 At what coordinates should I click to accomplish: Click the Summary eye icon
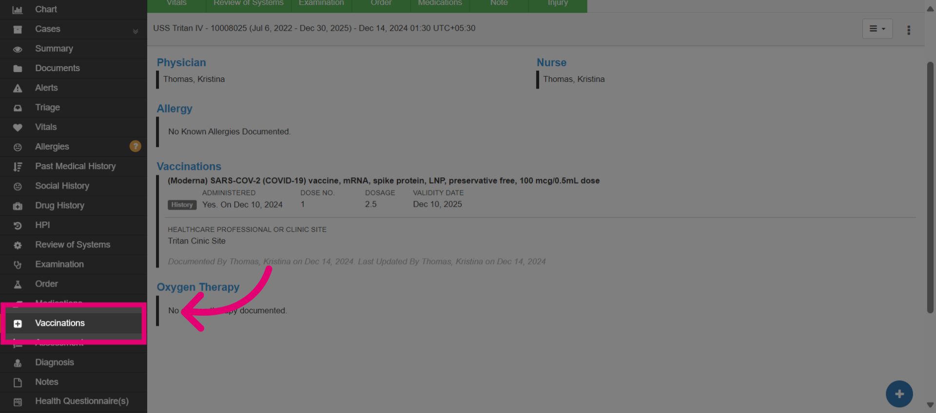click(x=18, y=49)
